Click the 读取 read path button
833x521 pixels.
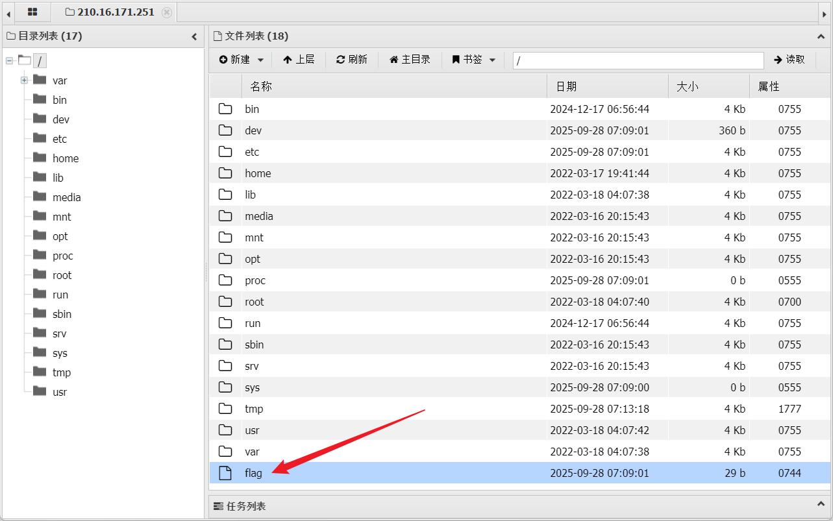click(789, 60)
